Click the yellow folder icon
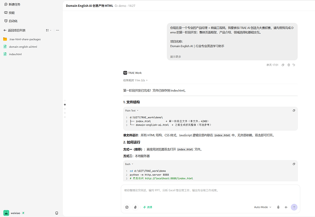Viewport: 315px width, 217px height. coord(5,39)
